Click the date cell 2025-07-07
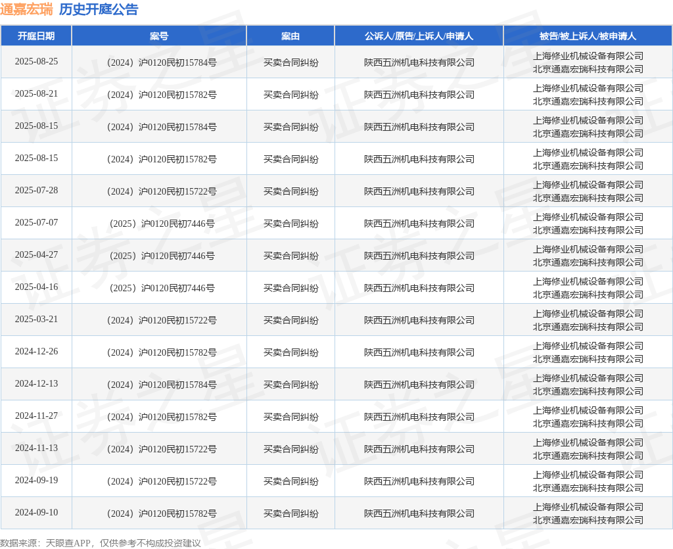673x549 pixels. point(37,222)
